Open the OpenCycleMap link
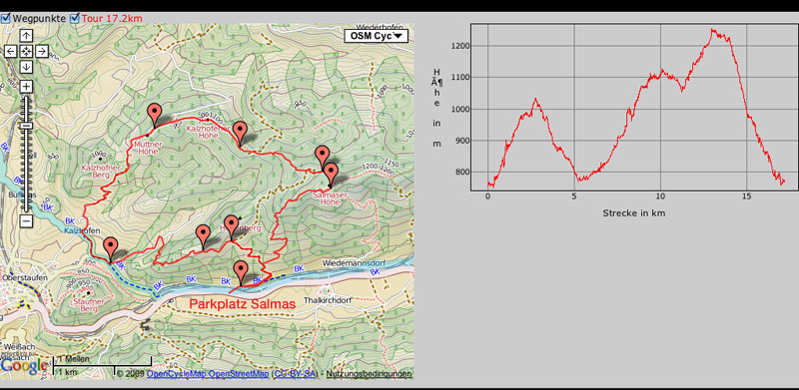The height and width of the screenshot is (390, 799). [x=177, y=374]
